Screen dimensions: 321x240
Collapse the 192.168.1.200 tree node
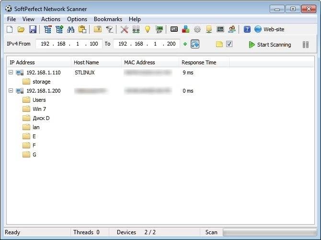tap(11, 90)
